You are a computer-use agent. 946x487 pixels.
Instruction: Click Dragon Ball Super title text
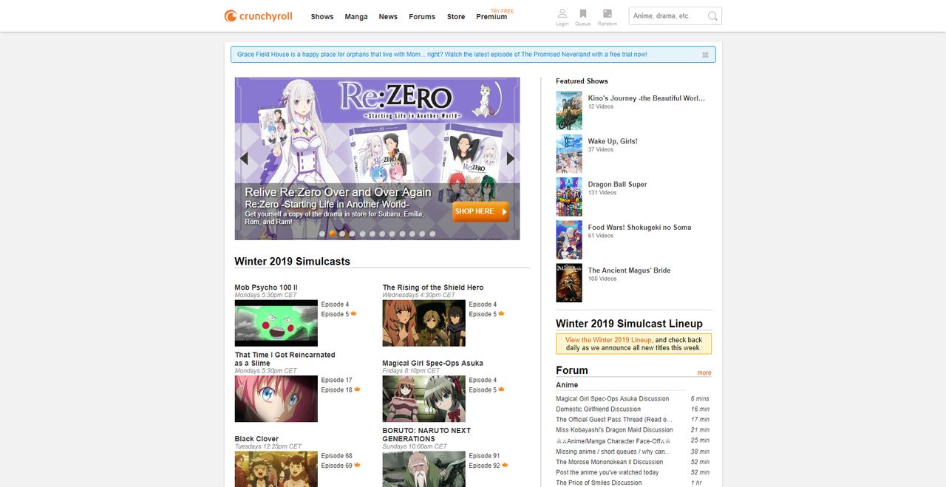pos(618,185)
